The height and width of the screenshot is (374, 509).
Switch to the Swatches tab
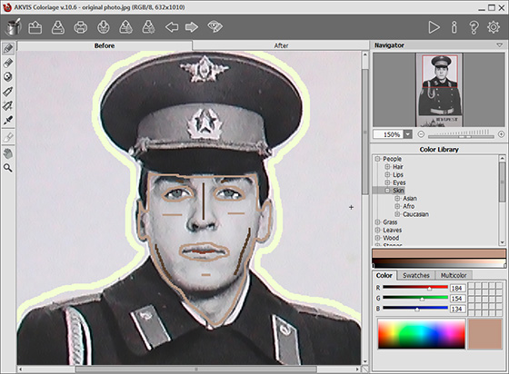tap(416, 275)
